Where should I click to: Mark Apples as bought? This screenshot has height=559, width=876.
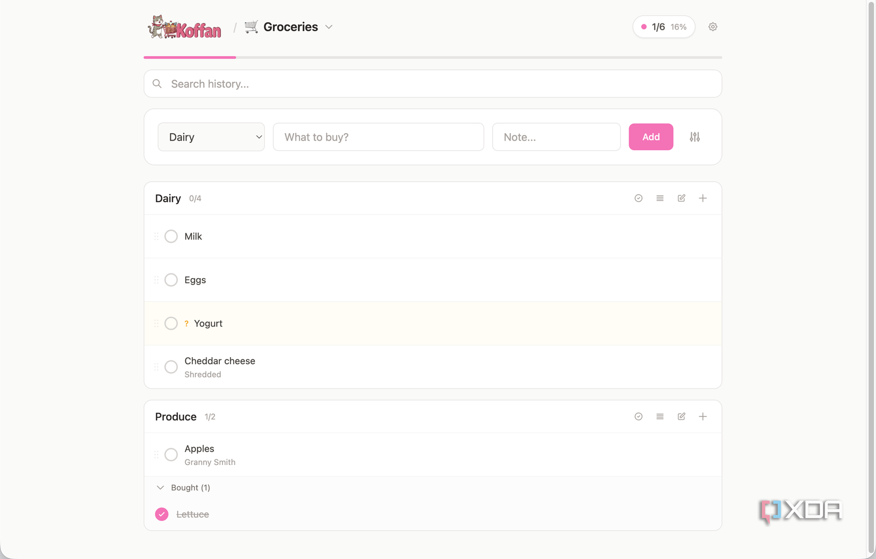(171, 454)
